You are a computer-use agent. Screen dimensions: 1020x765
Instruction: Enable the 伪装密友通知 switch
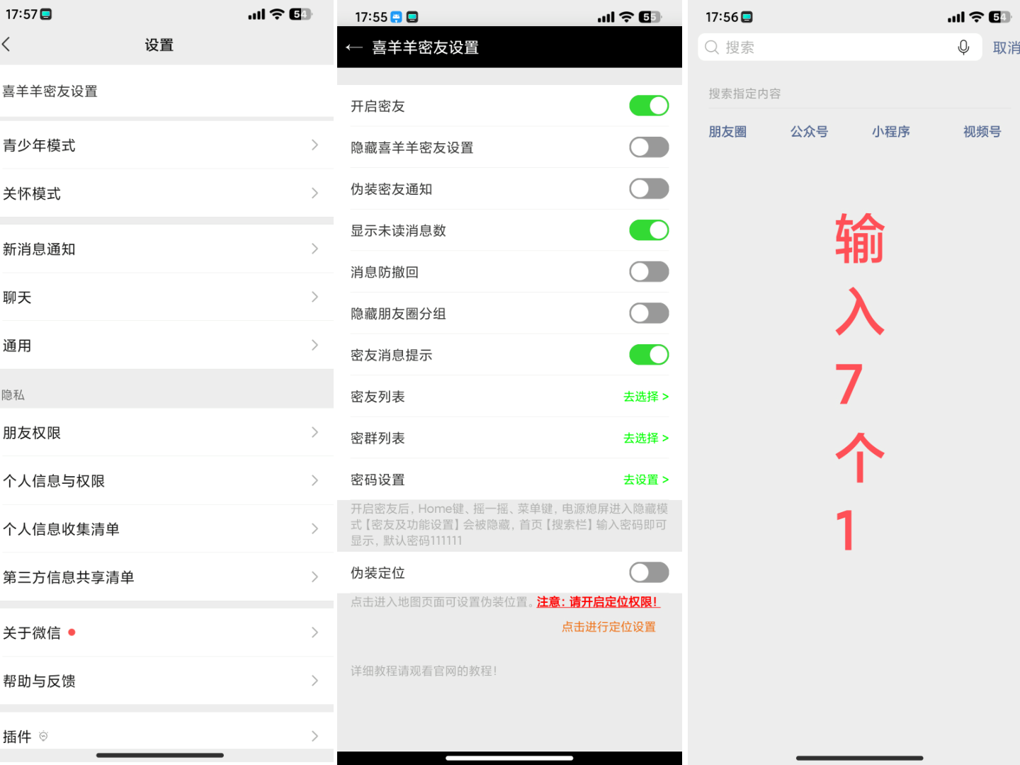click(649, 189)
